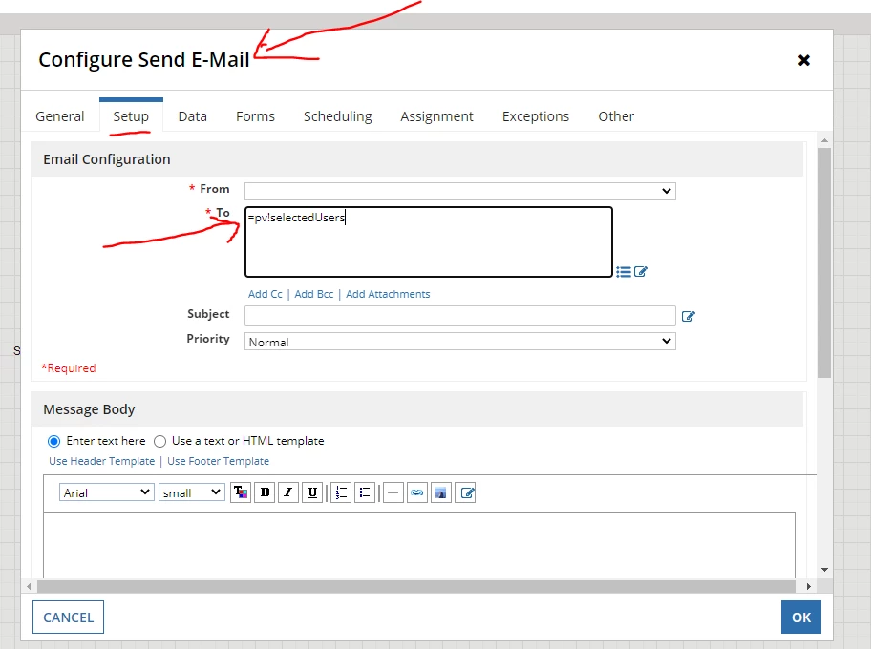
Task: Click the Add Cc link
Action: click(265, 294)
